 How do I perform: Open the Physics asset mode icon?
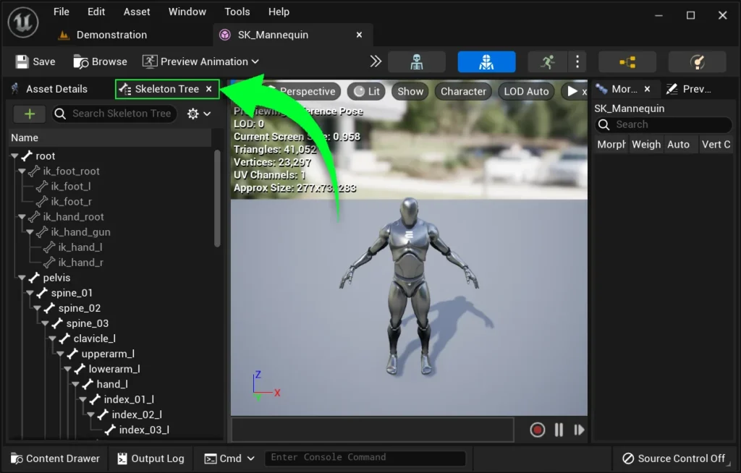697,62
